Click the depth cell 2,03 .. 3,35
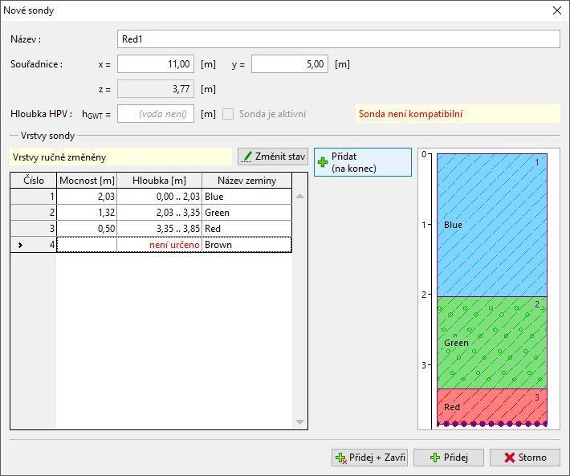The height and width of the screenshot is (476, 570). pyautogui.click(x=159, y=213)
